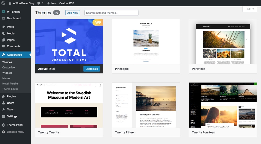The image size is (261, 144).
Task: Click the Plugins plug icon
Action: tap(3, 96)
